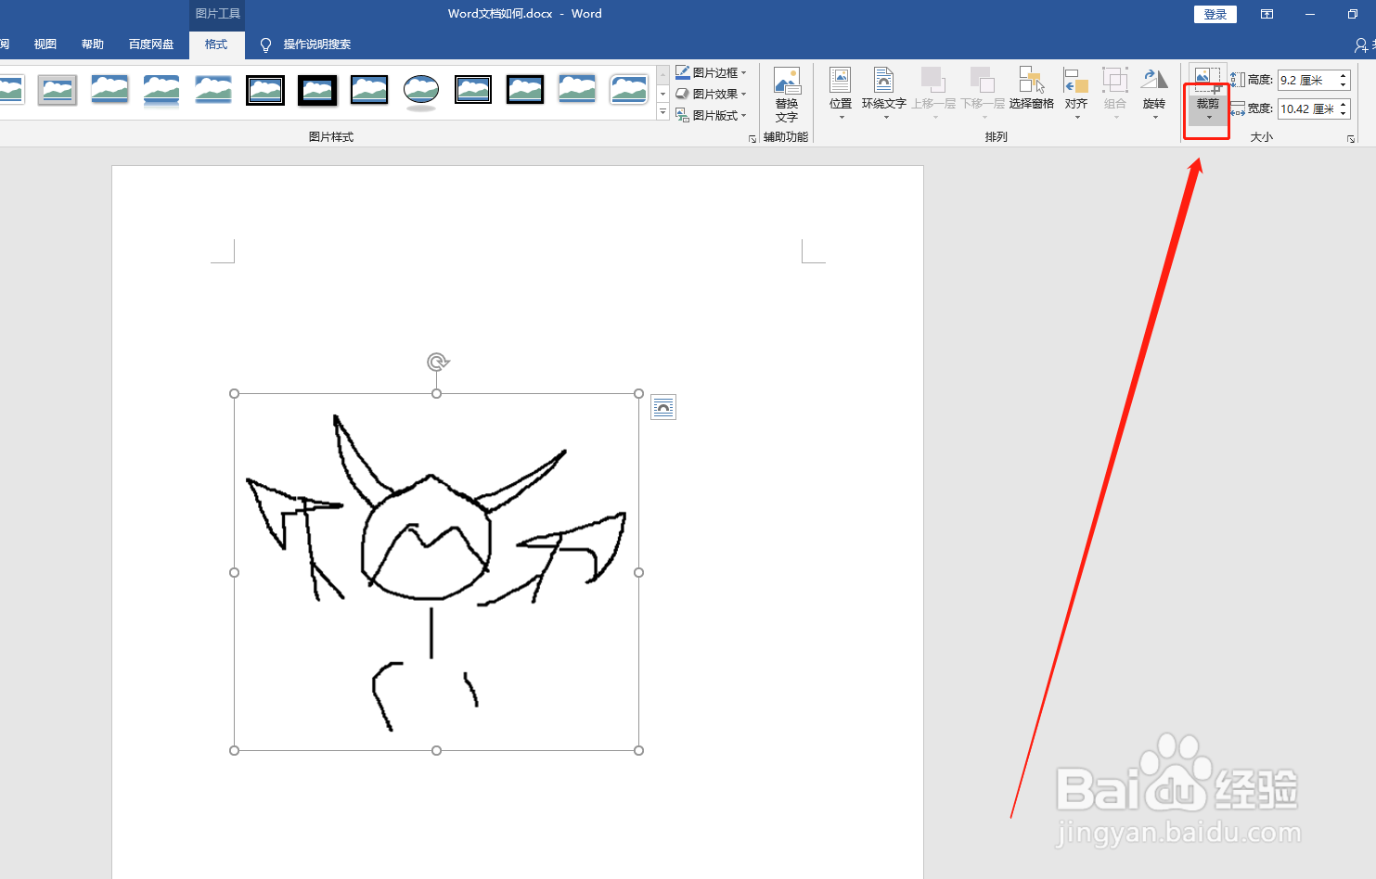
Task: Click the Crop (裁剪) picture icon
Action: [1207, 79]
